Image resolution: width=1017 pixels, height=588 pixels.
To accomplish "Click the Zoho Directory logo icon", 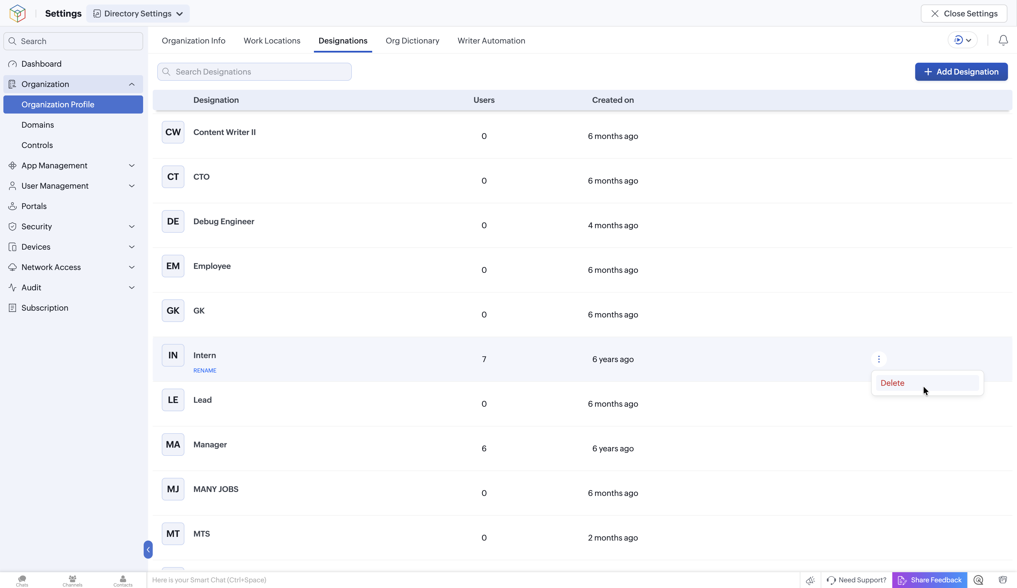I will pos(17,13).
